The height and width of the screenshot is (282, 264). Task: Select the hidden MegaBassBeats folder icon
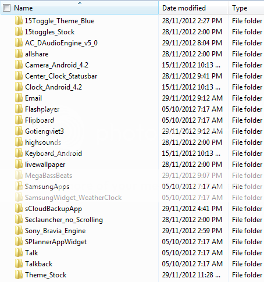click(x=19, y=176)
